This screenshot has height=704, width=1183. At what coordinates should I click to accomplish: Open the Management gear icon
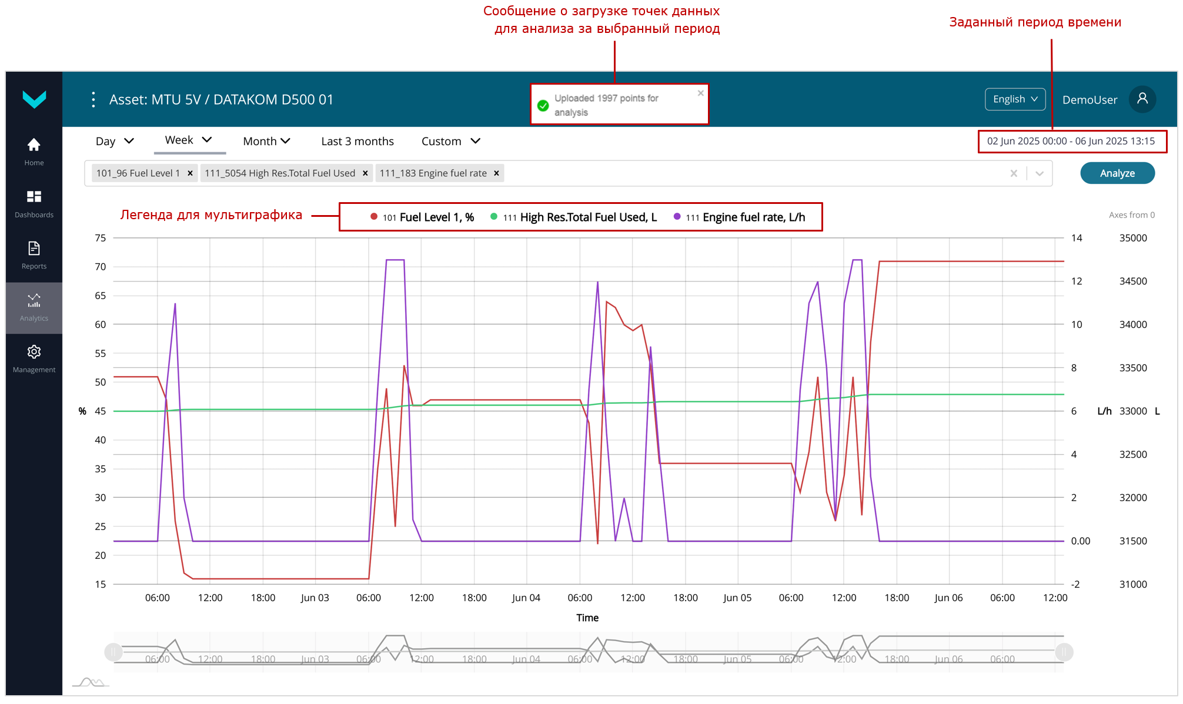(x=34, y=352)
